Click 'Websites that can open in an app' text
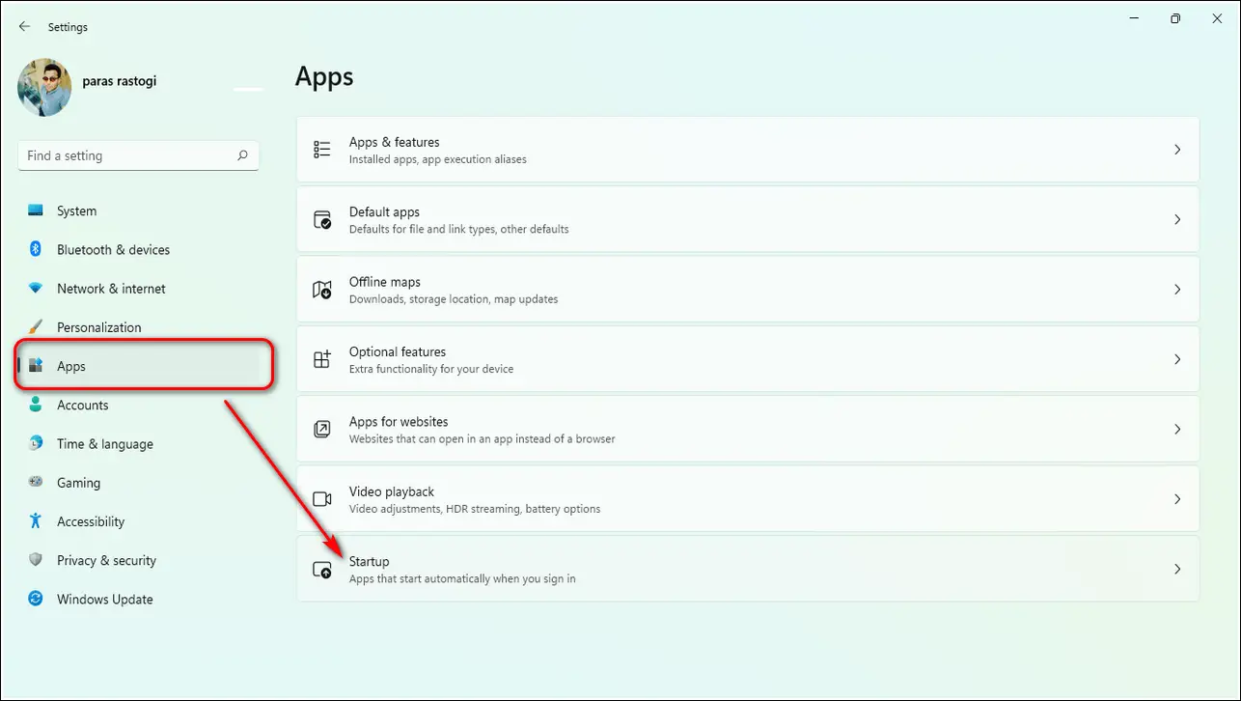Image resolution: width=1241 pixels, height=701 pixels. point(483,439)
